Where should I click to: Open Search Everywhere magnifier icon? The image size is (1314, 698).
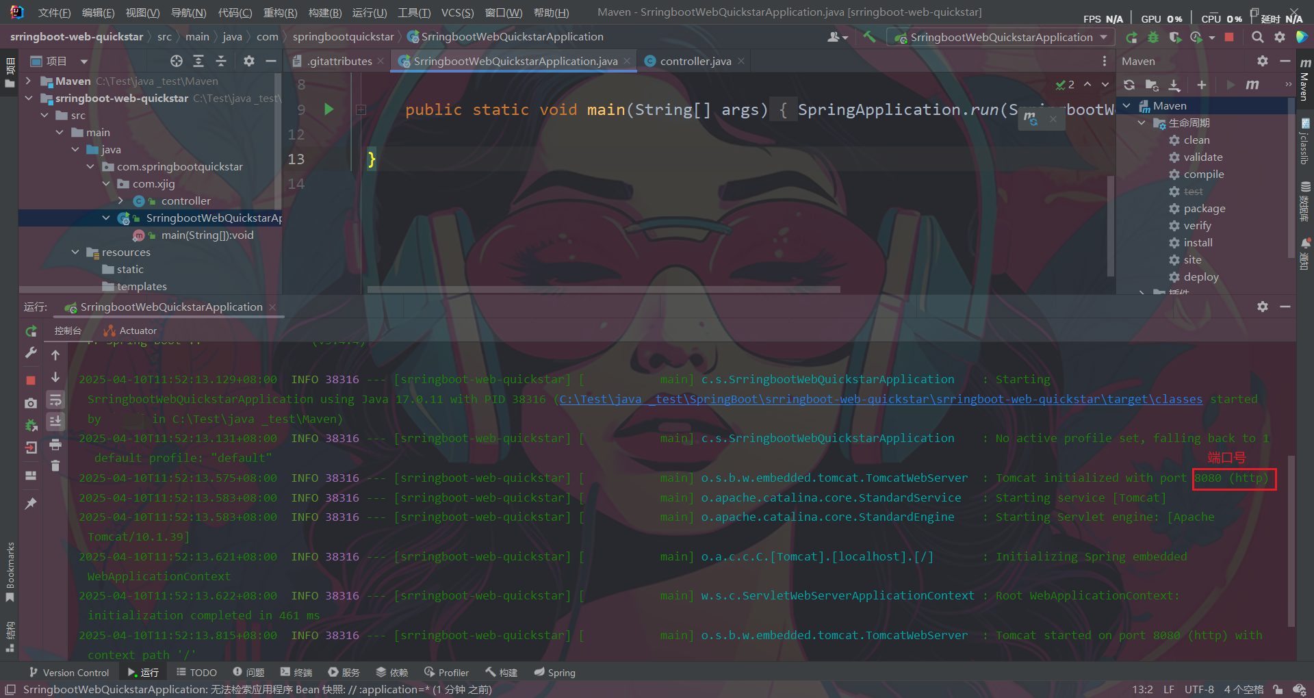click(x=1258, y=38)
